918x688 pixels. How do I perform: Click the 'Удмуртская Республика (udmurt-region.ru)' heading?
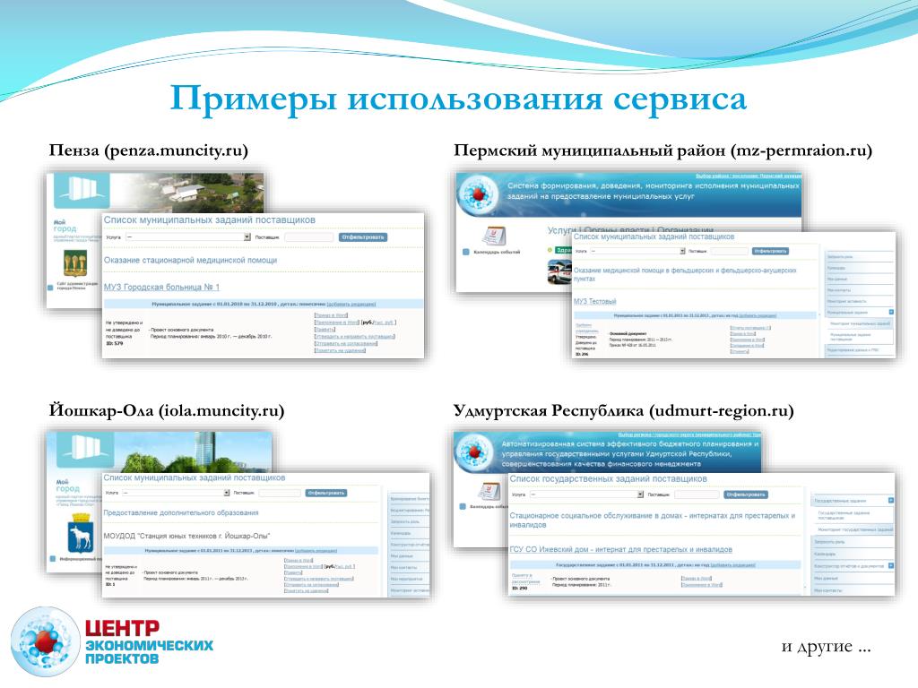pyautogui.click(x=624, y=410)
